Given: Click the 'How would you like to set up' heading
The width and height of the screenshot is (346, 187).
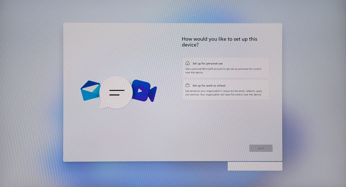Looking at the screenshot, I should (x=219, y=42).
